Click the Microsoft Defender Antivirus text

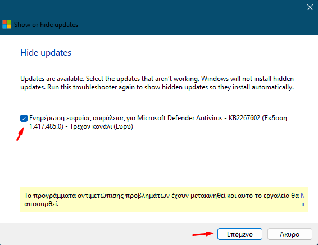click(x=180, y=118)
